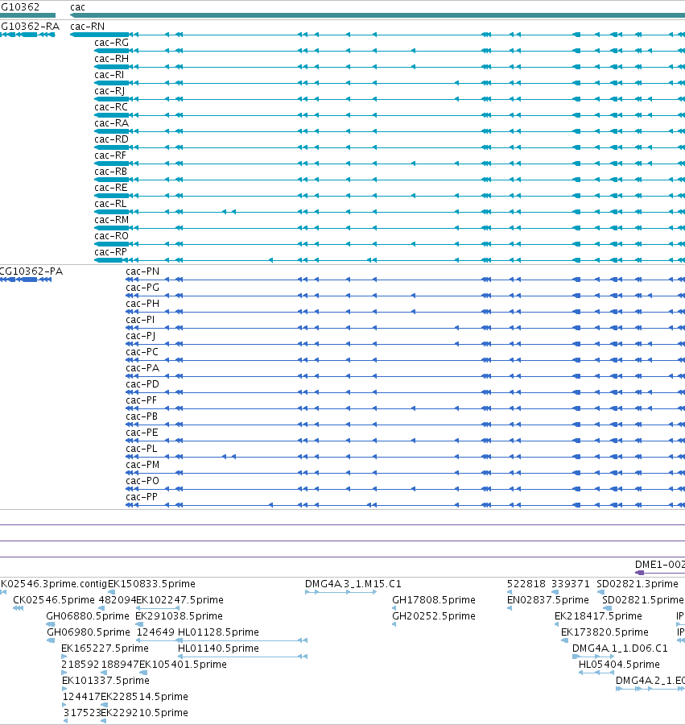Click transcript cac-RO

tap(111, 236)
